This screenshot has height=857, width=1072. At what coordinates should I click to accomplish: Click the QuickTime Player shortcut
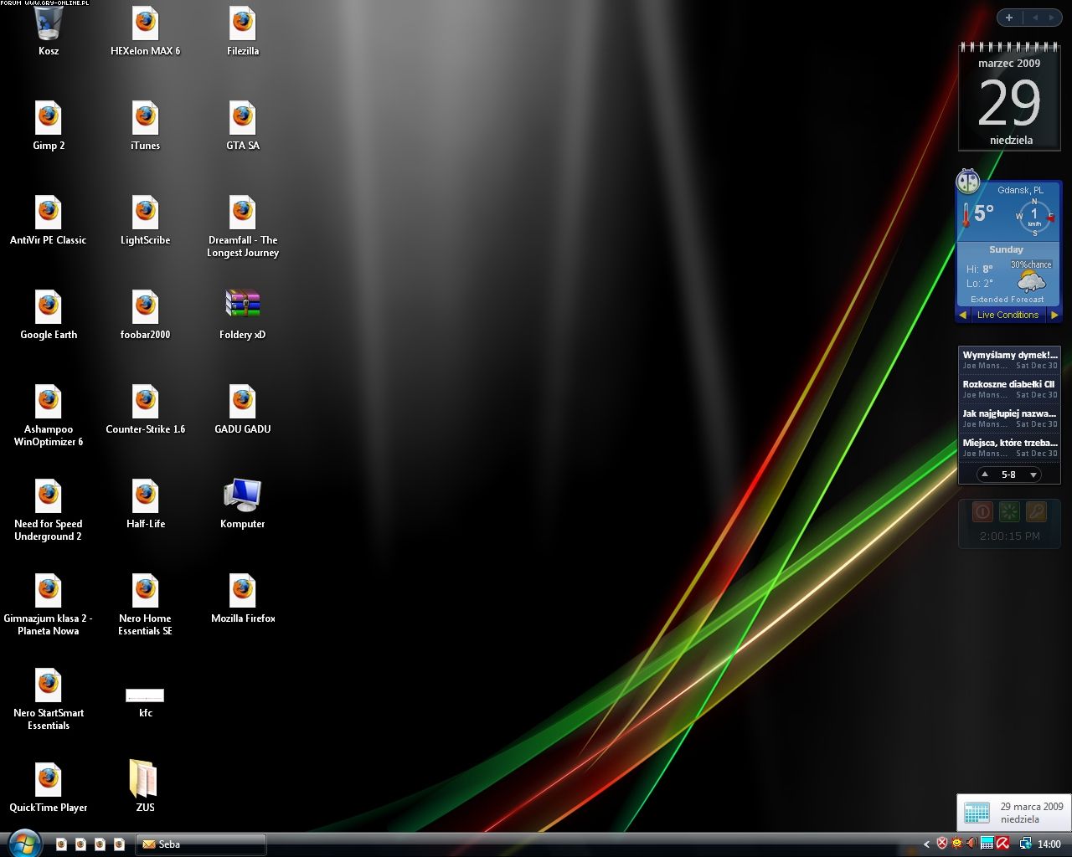tap(49, 788)
